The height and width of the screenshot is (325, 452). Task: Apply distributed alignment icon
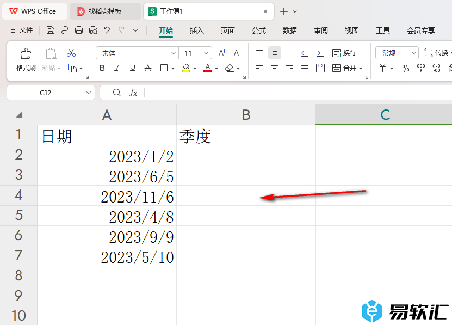point(320,68)
